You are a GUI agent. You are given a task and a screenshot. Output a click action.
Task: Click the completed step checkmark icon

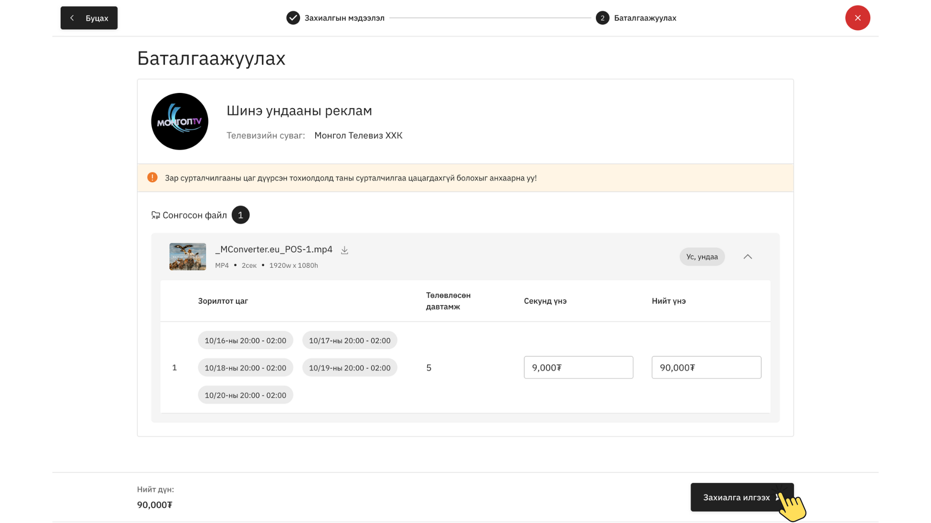[293, 18]
